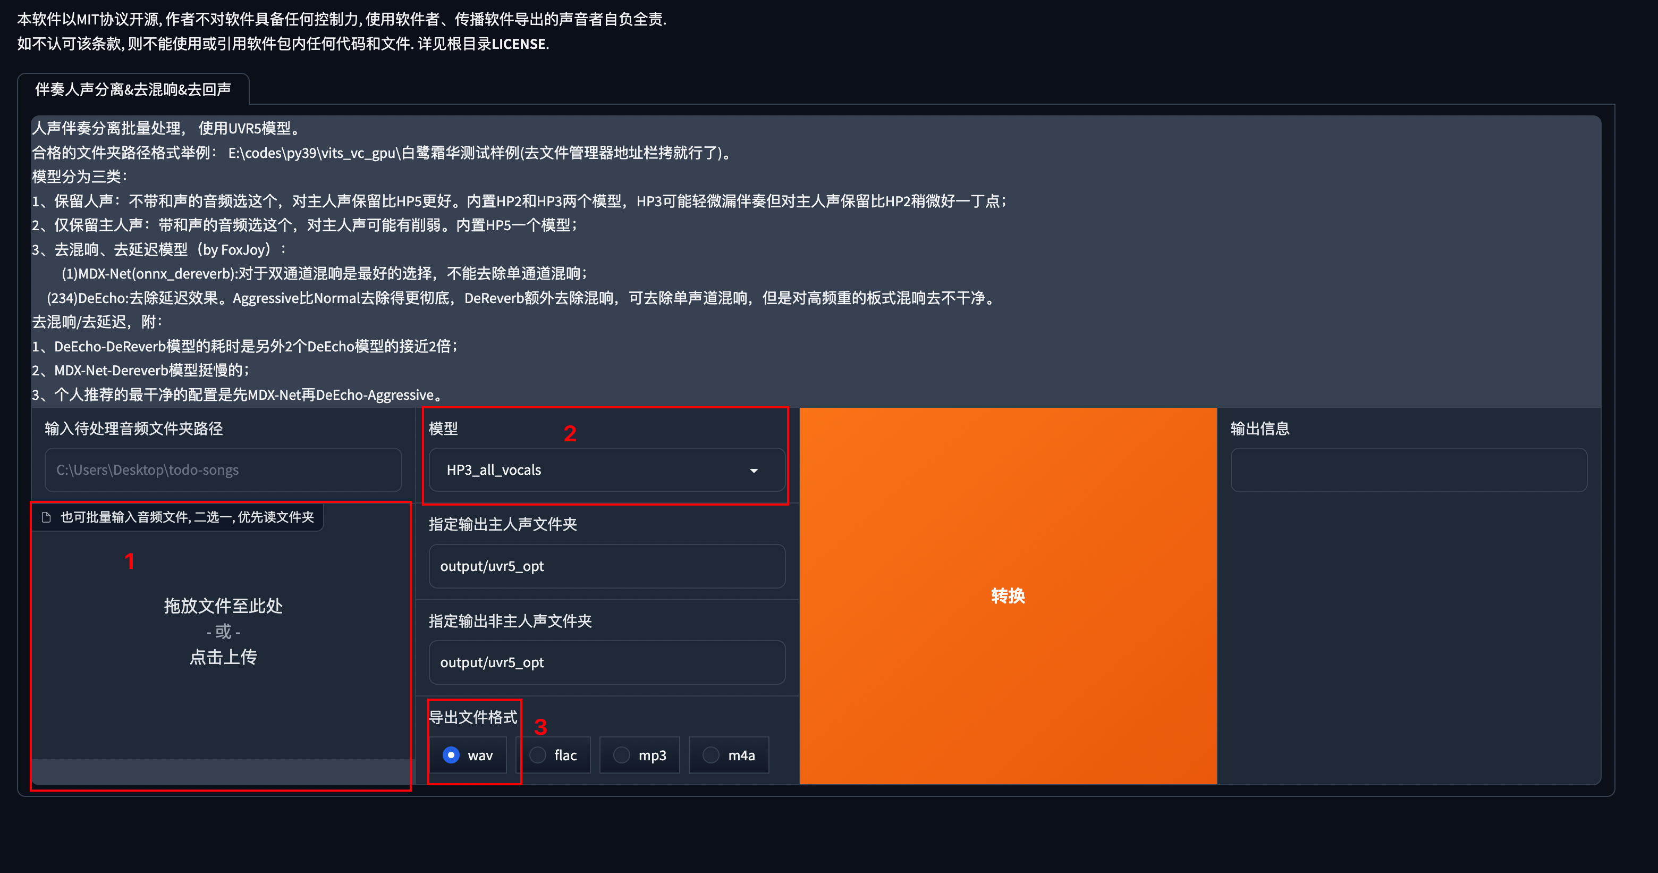Click the 指定输出非主人声文件夹 output path field

(606, 662)
